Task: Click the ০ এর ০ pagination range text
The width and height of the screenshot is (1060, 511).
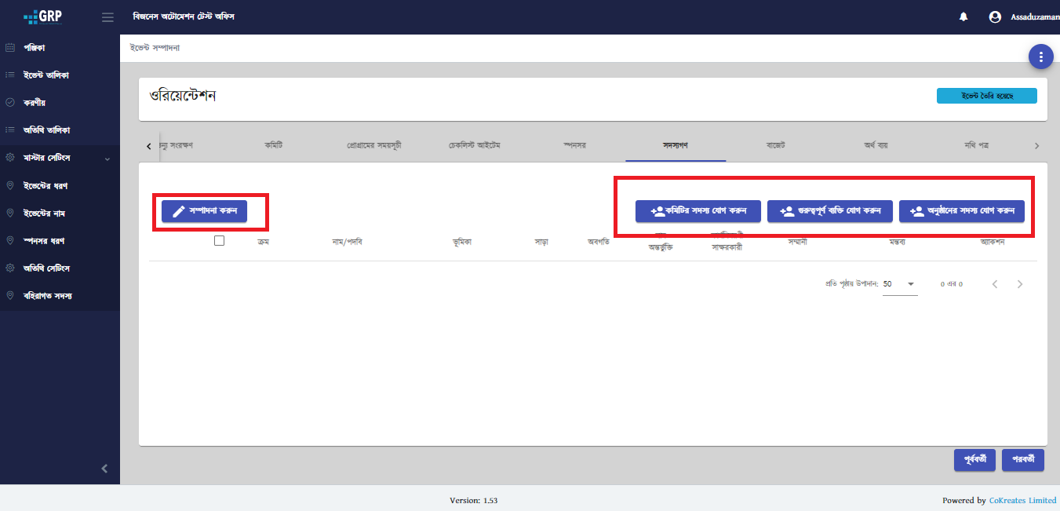Action: tap(952, 284)
